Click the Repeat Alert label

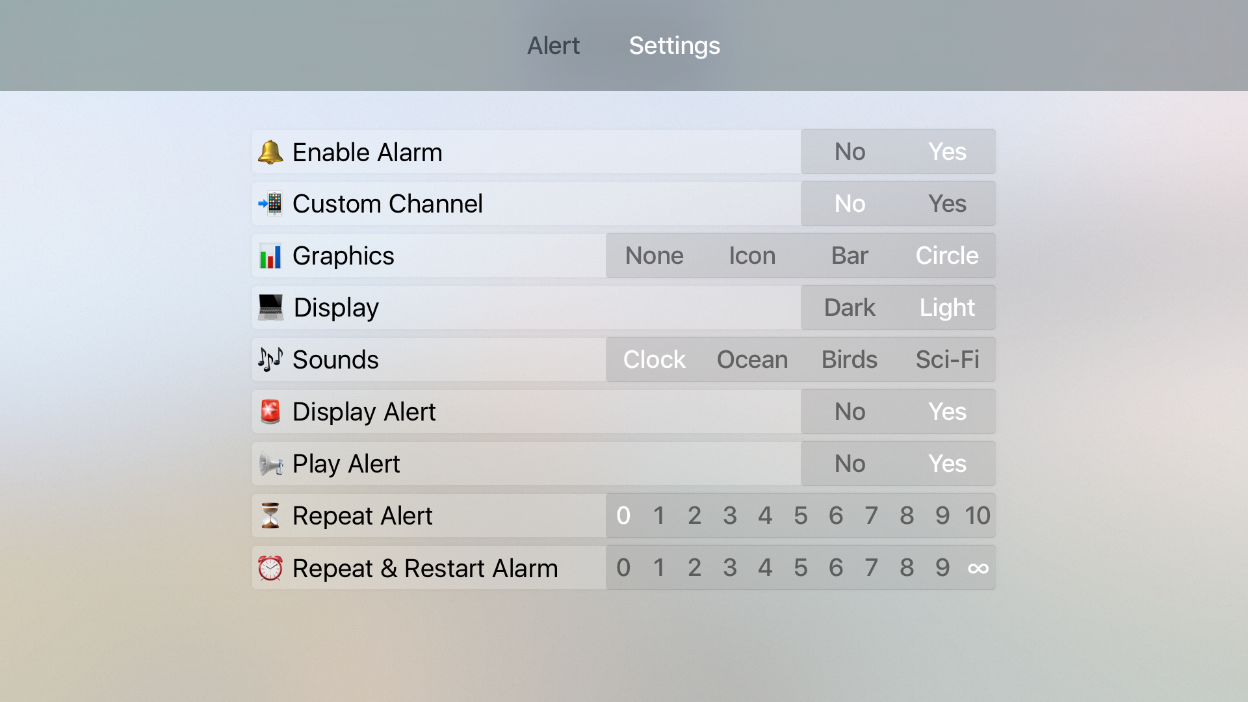[362, 516]
